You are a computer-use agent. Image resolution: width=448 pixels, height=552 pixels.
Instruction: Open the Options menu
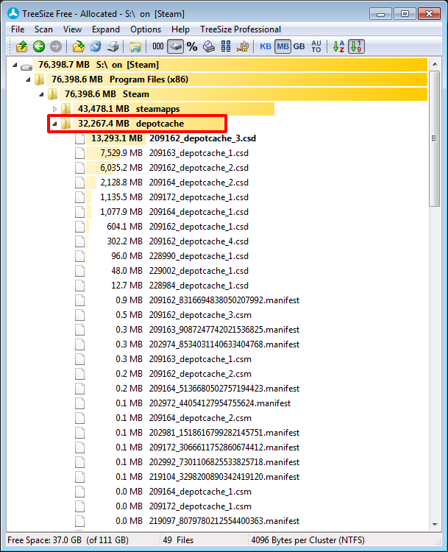146,29
